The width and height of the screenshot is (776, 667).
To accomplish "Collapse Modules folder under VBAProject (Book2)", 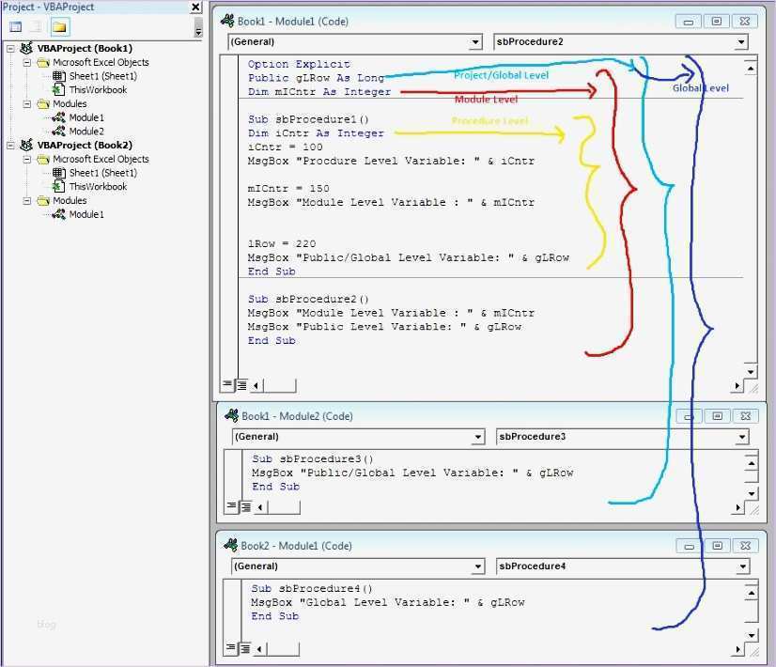I will (x=28, y=201).
